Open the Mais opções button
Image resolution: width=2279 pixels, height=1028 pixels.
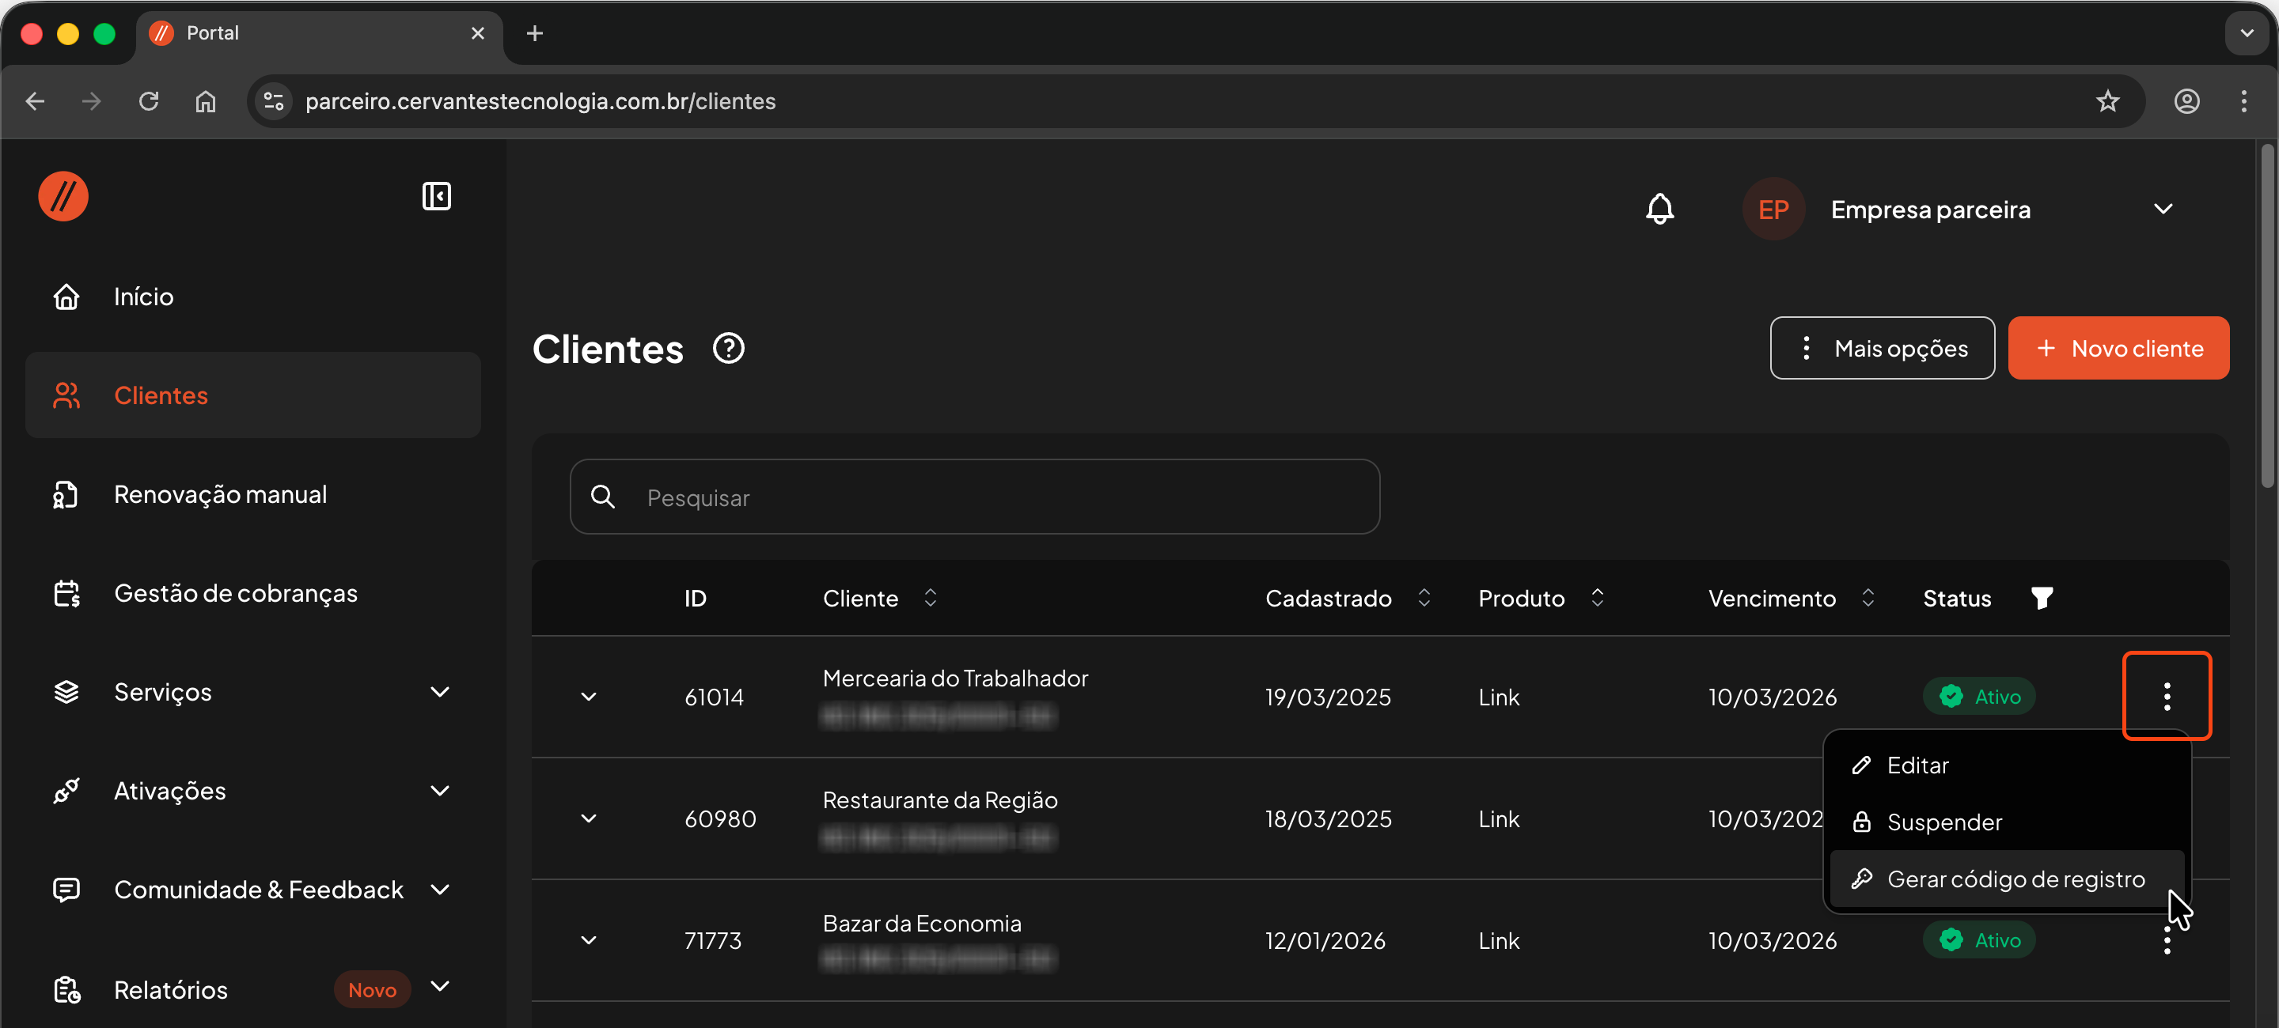tap(1881, 348)
